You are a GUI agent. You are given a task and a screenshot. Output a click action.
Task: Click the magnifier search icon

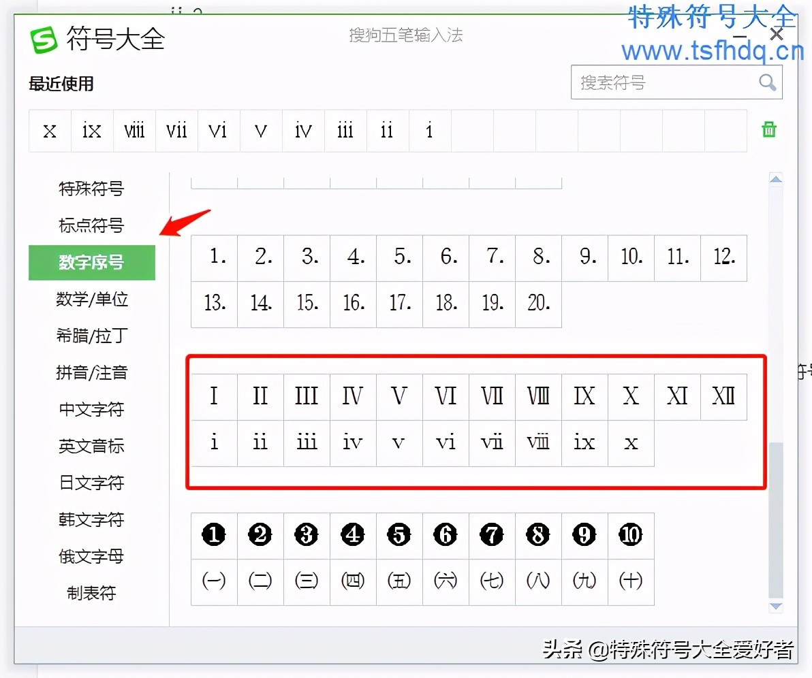pos(767,82)
